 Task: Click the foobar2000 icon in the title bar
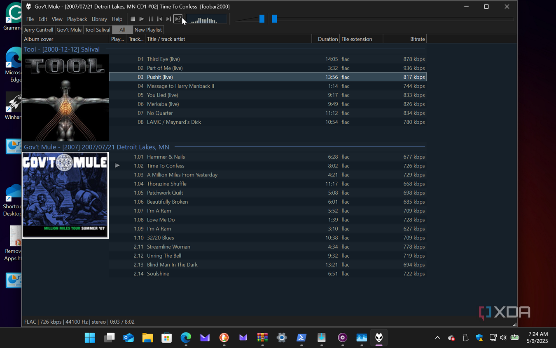28,7
